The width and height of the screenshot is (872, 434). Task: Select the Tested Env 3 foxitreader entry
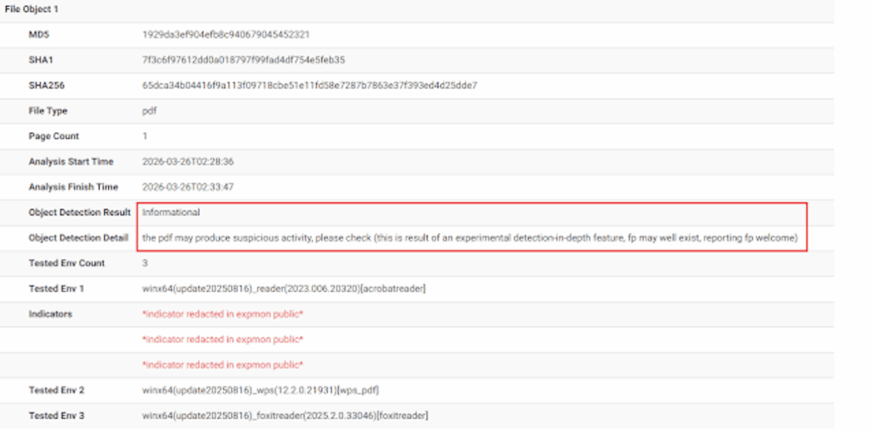[284, 415]
